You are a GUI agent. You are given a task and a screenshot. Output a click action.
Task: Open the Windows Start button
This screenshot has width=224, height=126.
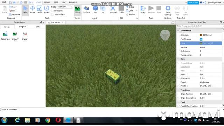tap(5, 120)
